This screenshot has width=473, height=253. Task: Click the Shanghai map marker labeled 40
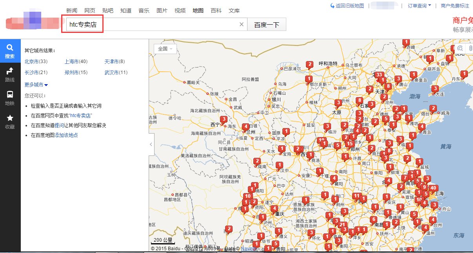point(433,188)
